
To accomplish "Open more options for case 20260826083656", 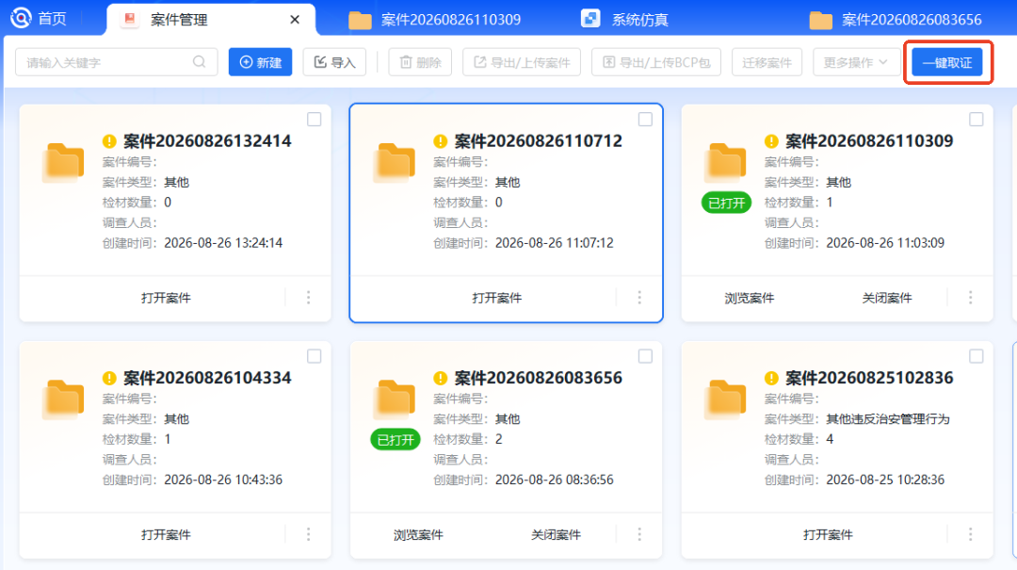I will tap(639, 534).
